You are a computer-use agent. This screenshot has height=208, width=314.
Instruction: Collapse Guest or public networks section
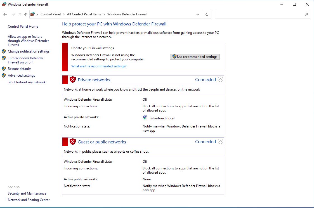point(220,141)
